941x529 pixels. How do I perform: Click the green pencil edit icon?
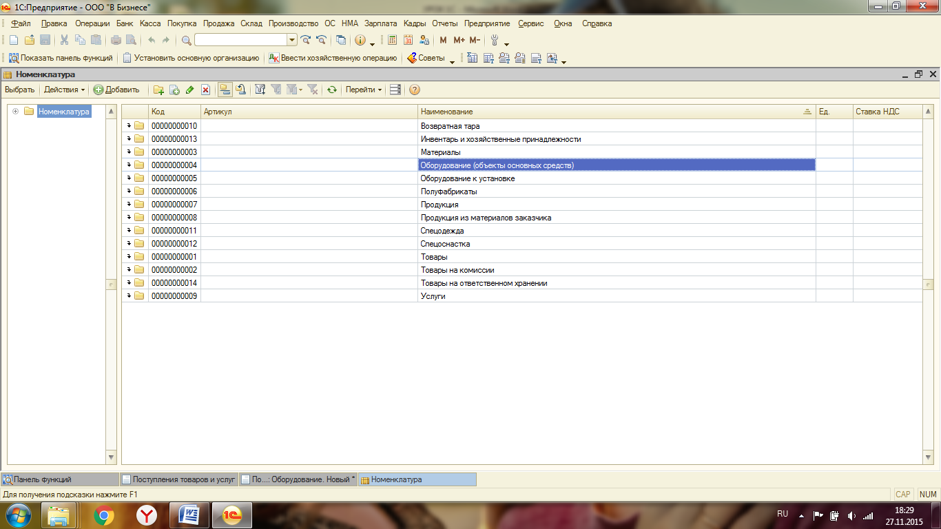click(190, 90)
